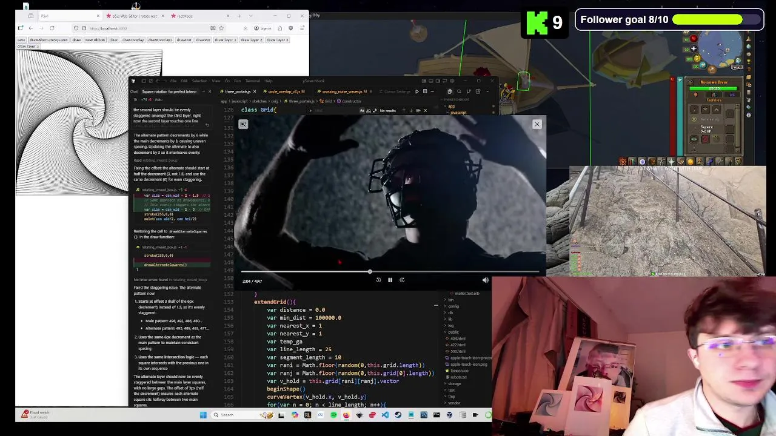Expand the 'db' folder in explorer

tap(450, 312)
